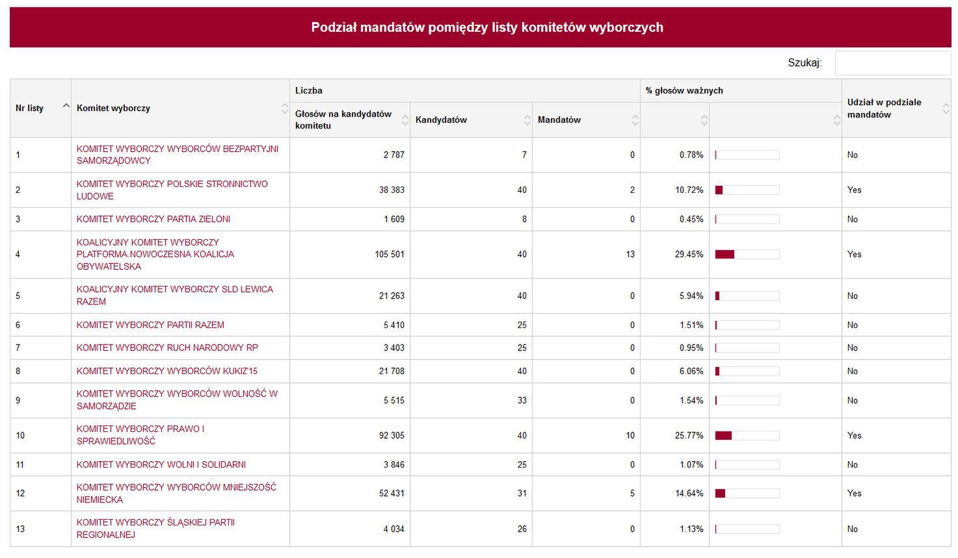Open Platforma.Nowoczesna Koalicja Obywatelska committee link

155,254
